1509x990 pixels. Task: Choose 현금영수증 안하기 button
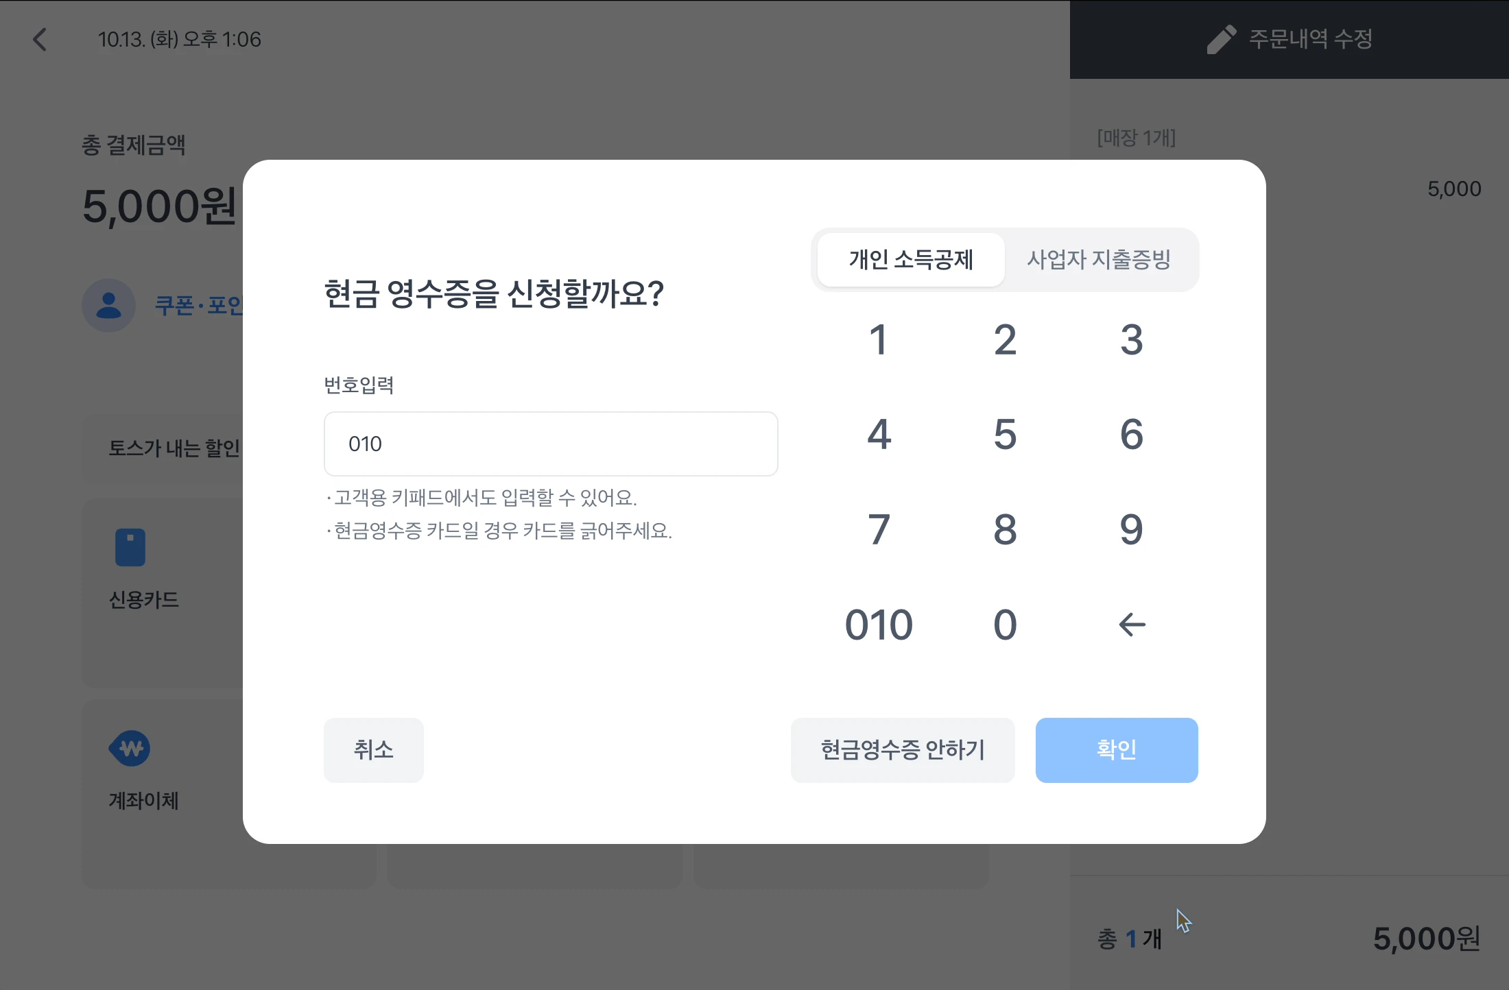click(x=903, y=750)
